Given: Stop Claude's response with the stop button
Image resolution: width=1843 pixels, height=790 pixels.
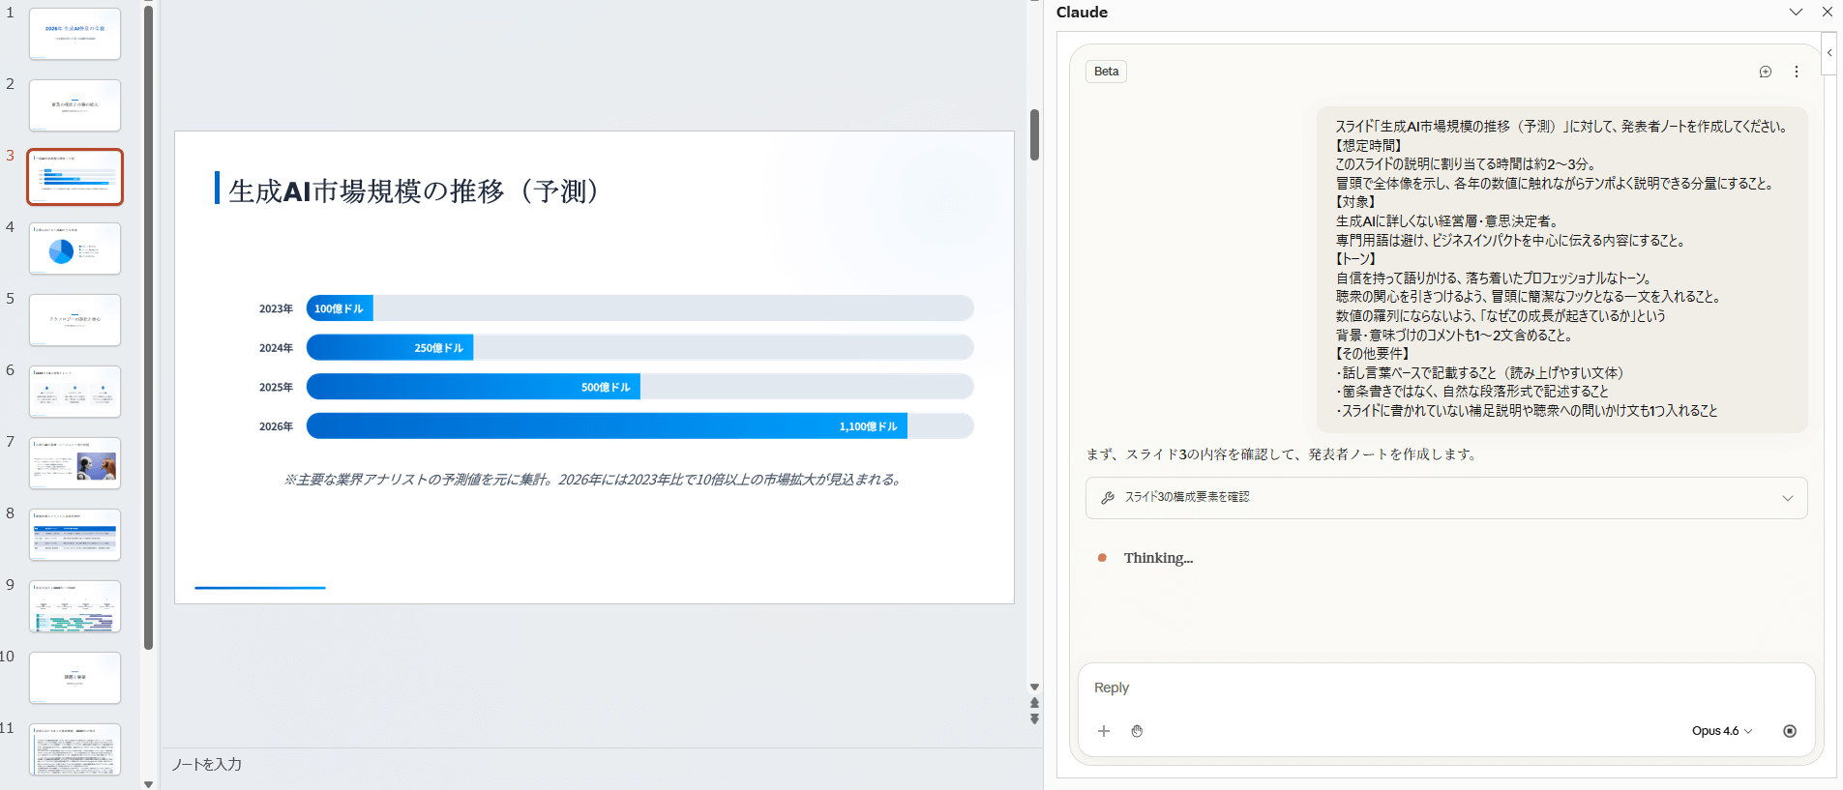Looking at the screenshot, I should pos(1790,731).
